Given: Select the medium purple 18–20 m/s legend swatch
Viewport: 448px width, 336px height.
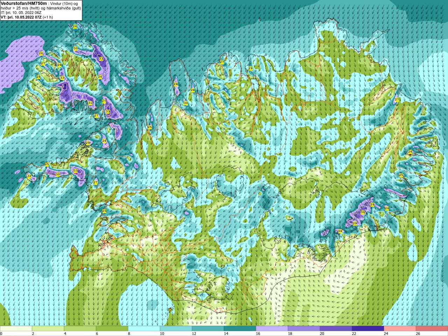Looking at the screenshot, I should [x=304, y=329].
